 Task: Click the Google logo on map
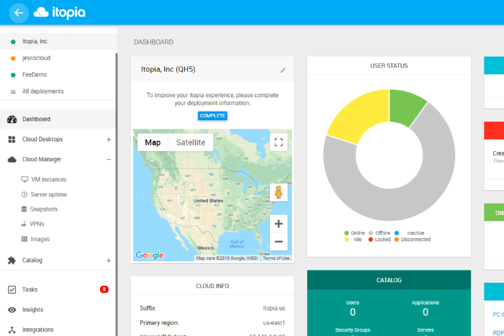tap(149, 255)
